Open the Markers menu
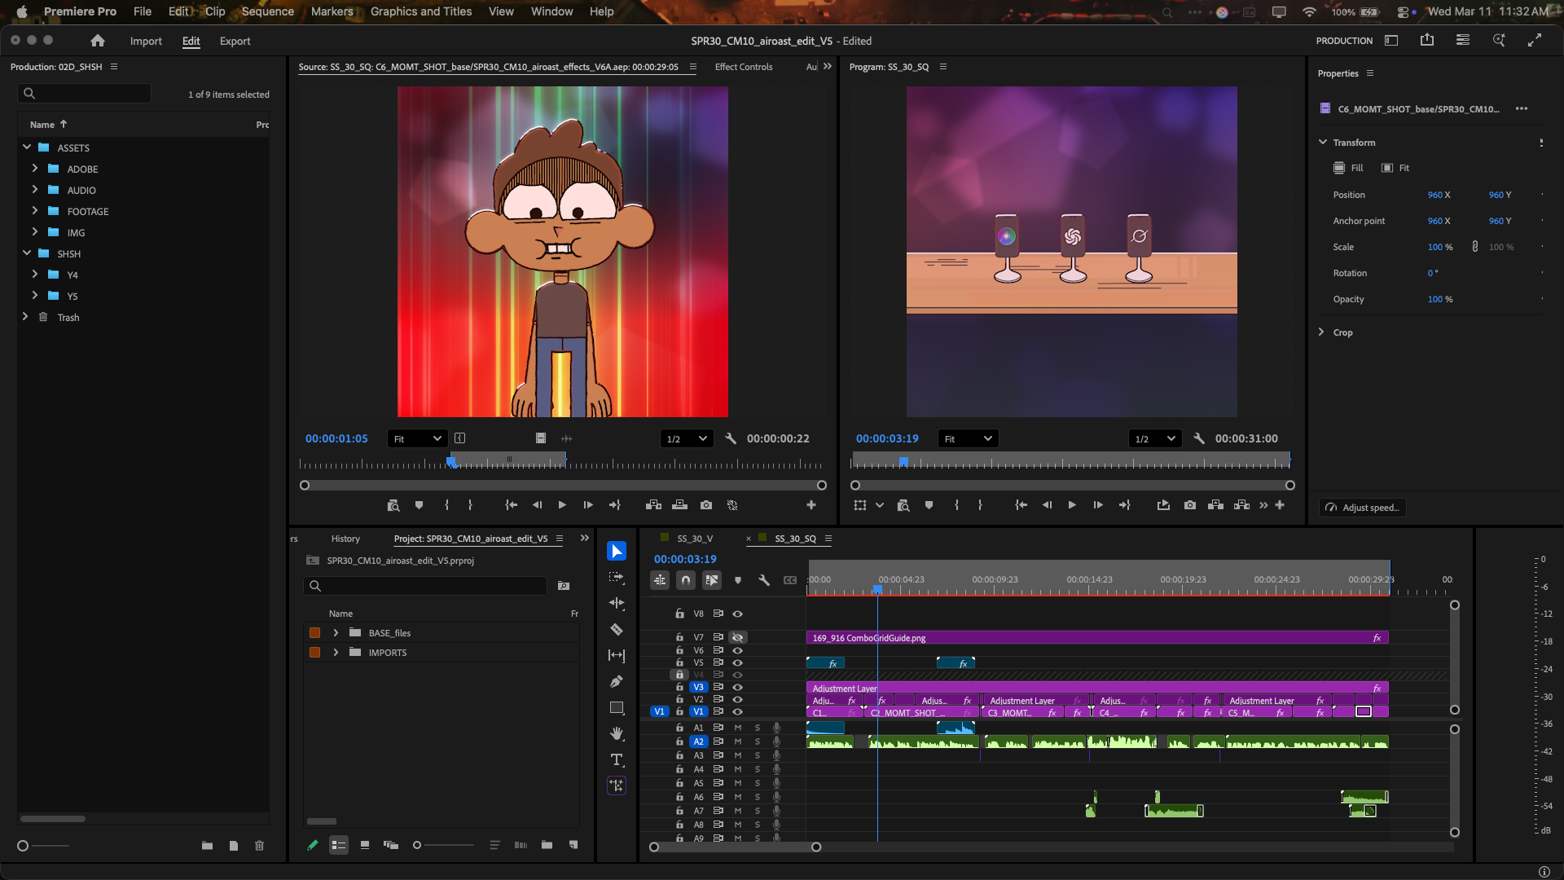Viewport: 1564px width, 880px height. pyautogui.click(x=332, y=11)
